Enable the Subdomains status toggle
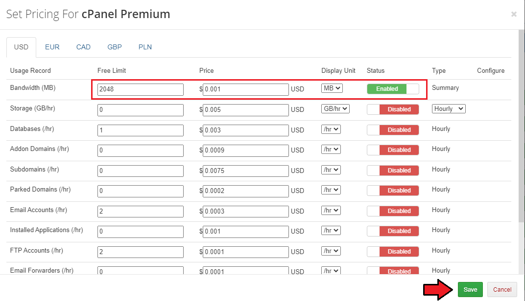The image size is (525, 301). pyautogui.click(x=393, y=171)
